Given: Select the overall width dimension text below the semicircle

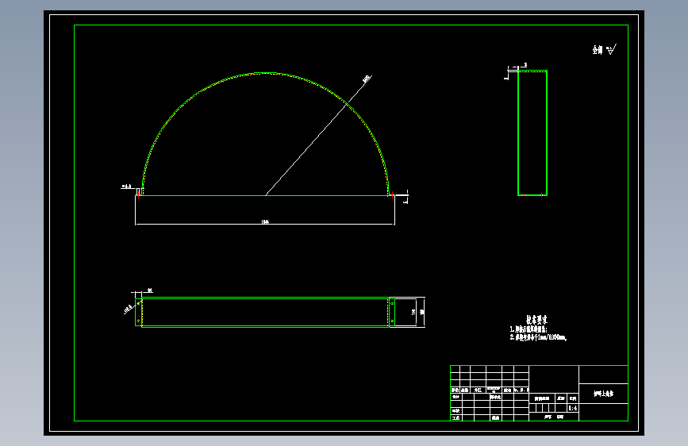Looking at the screenshot, I should [265, 221].
